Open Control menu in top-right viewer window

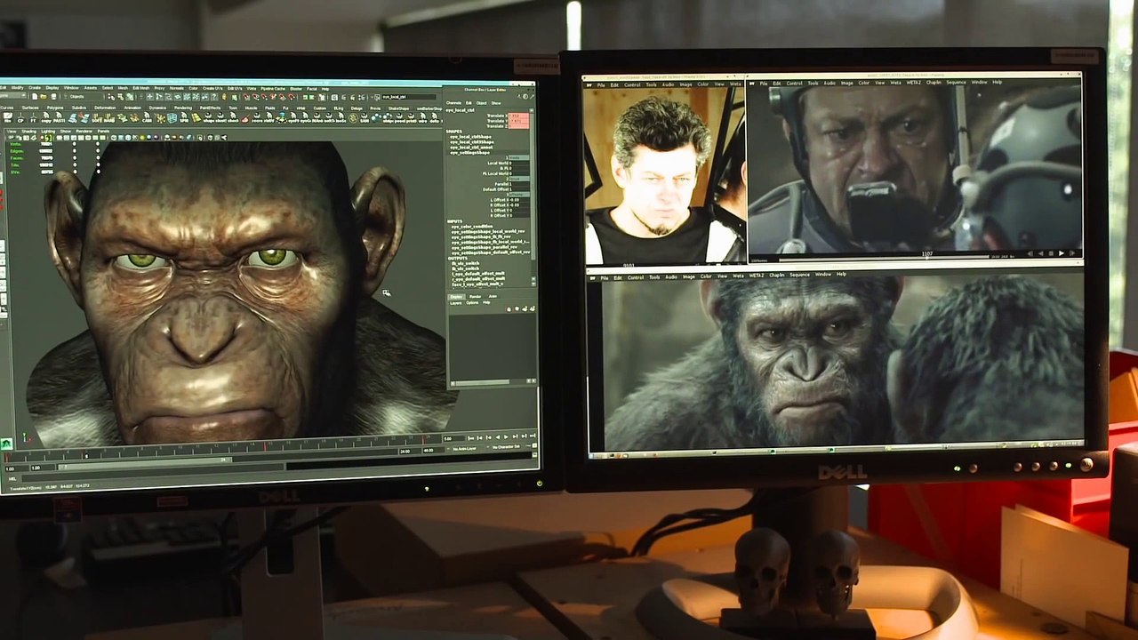point(794,82)
